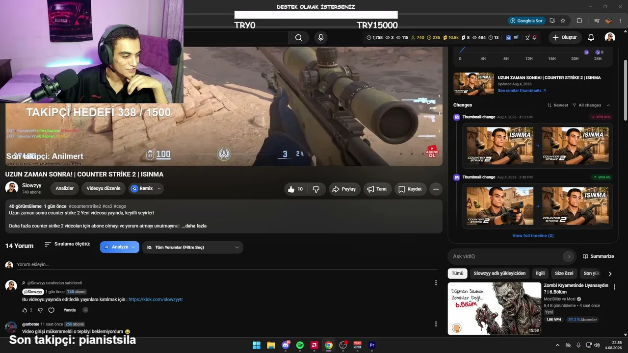
Task: Open File Explorer from taskbar
Action: pyautogui.click(x=271, y=345)
